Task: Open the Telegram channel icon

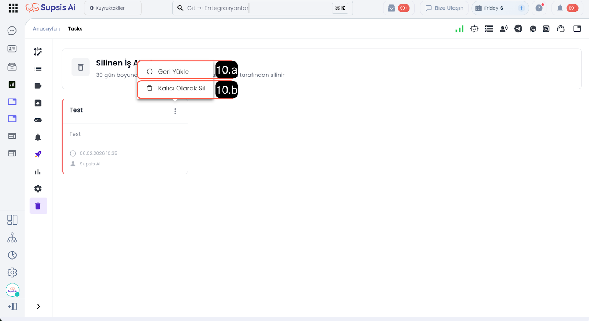Action: pyautogui.click(x=518, y=29)
